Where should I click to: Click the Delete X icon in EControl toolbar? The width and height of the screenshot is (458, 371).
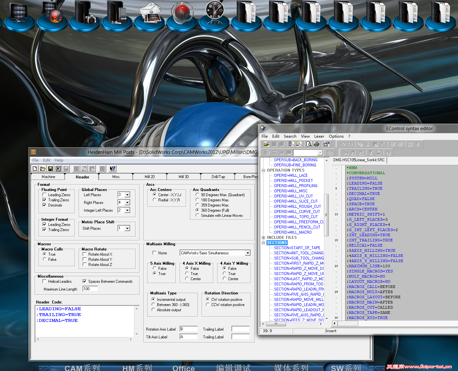(x=383, y=144)
